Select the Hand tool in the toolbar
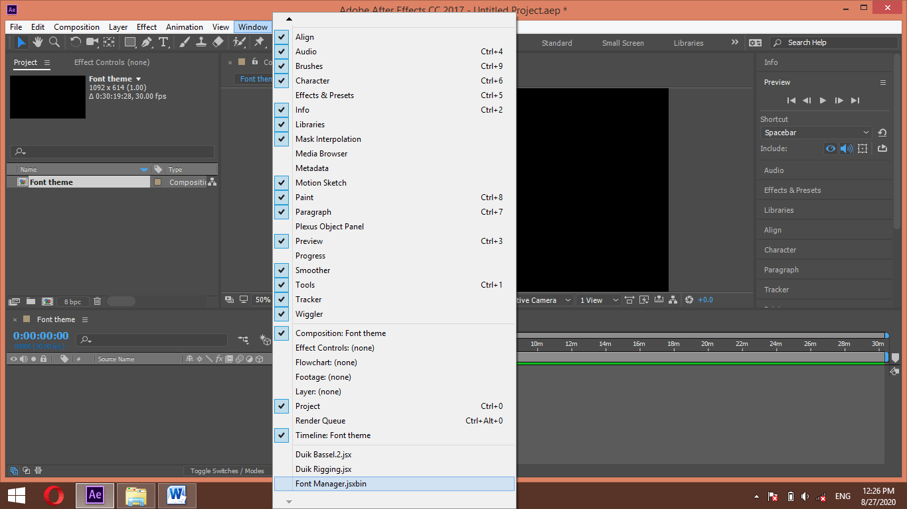The width and height of the screenshot is (907, 509). (38, 42)
